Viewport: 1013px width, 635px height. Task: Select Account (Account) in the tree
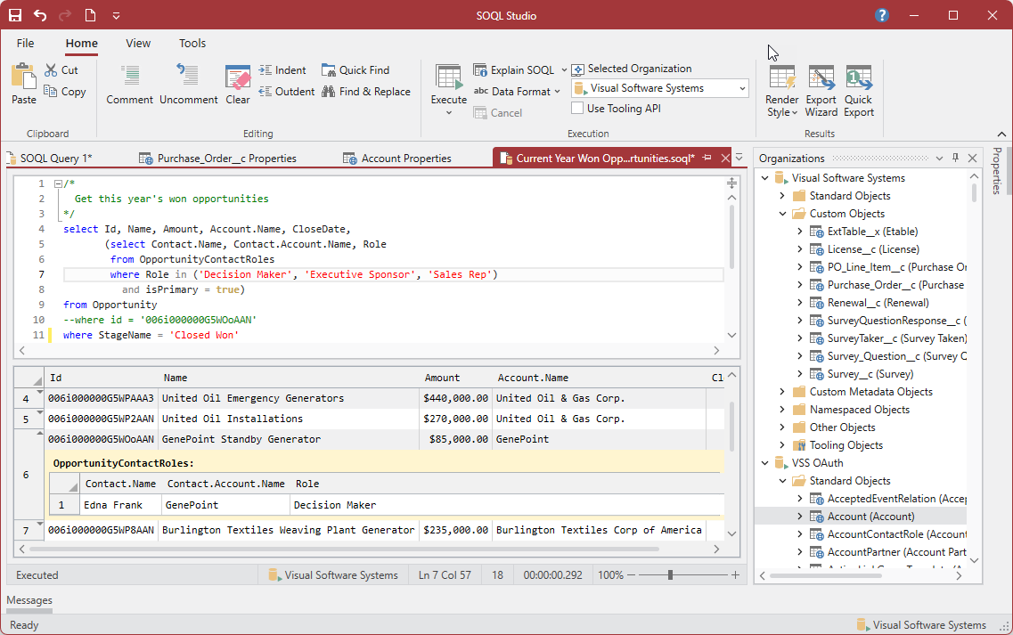870,517
